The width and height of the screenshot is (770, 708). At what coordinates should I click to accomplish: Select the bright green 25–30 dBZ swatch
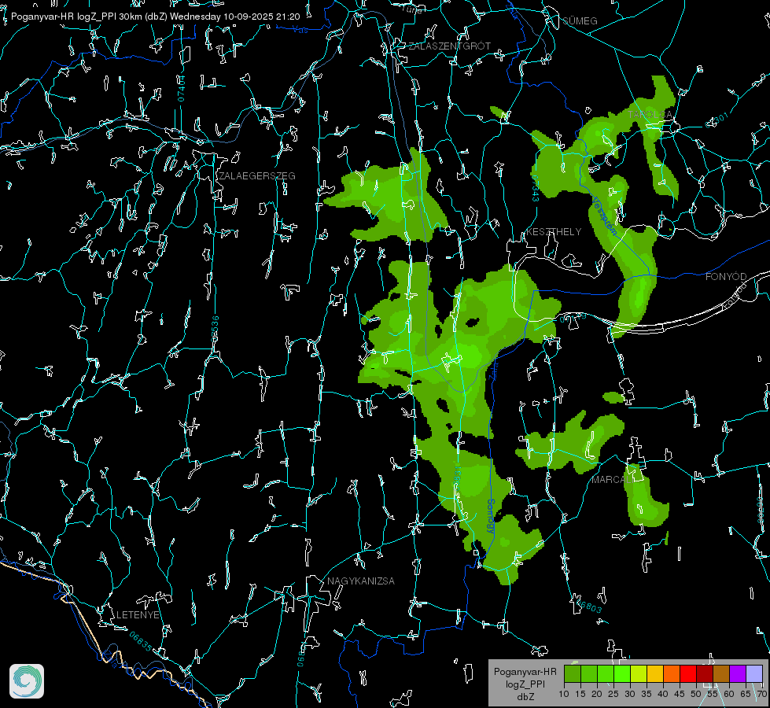coord(622,673)
